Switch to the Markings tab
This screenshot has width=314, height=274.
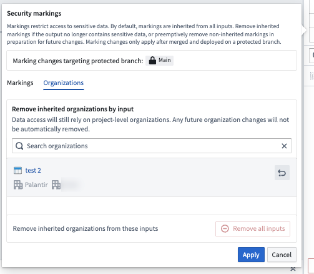tap(20, 83)
